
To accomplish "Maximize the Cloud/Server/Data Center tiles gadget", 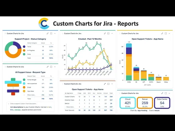I will 166,93.
